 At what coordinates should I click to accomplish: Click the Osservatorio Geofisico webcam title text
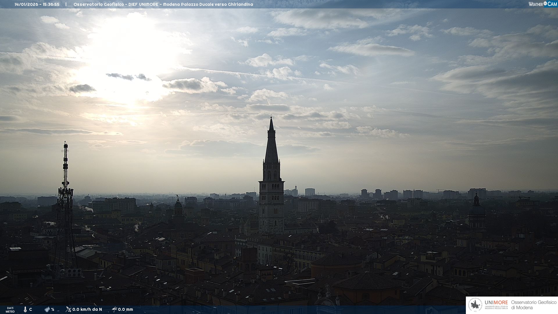pos(163,4)
